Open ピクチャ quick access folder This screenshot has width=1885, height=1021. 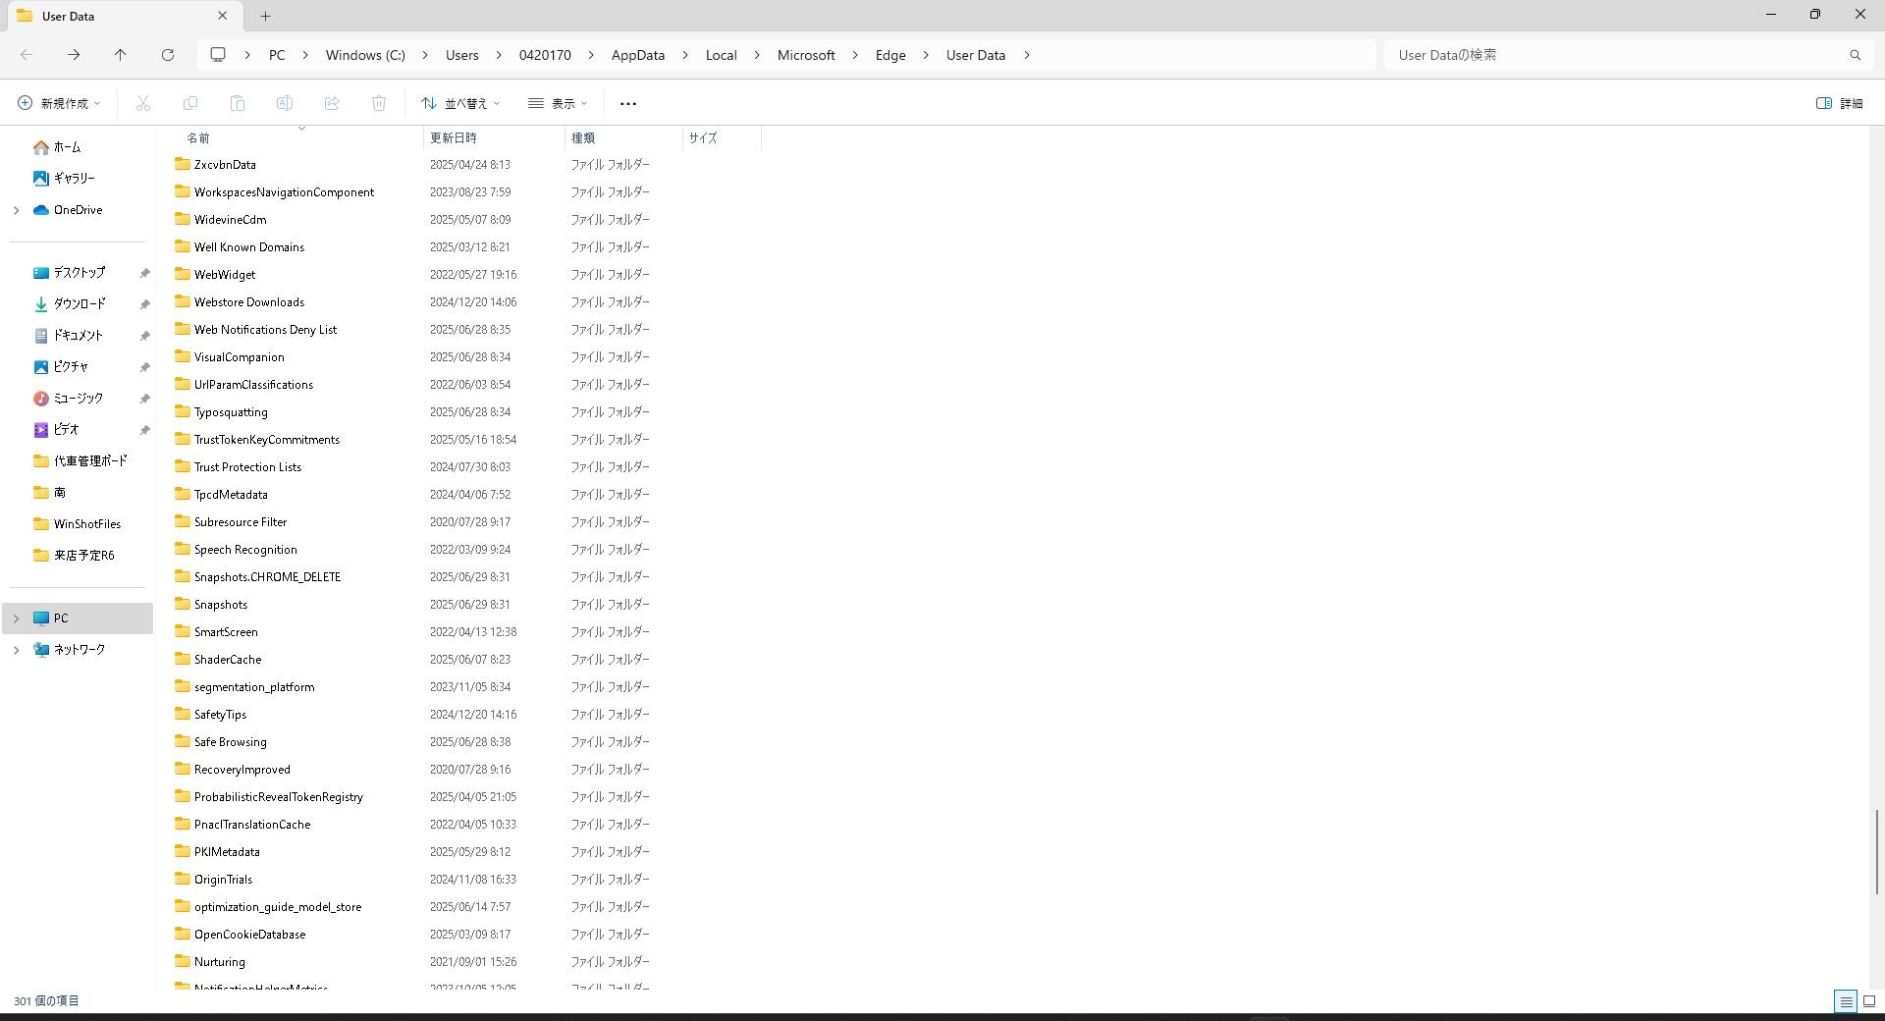click(x=61, y=367)
